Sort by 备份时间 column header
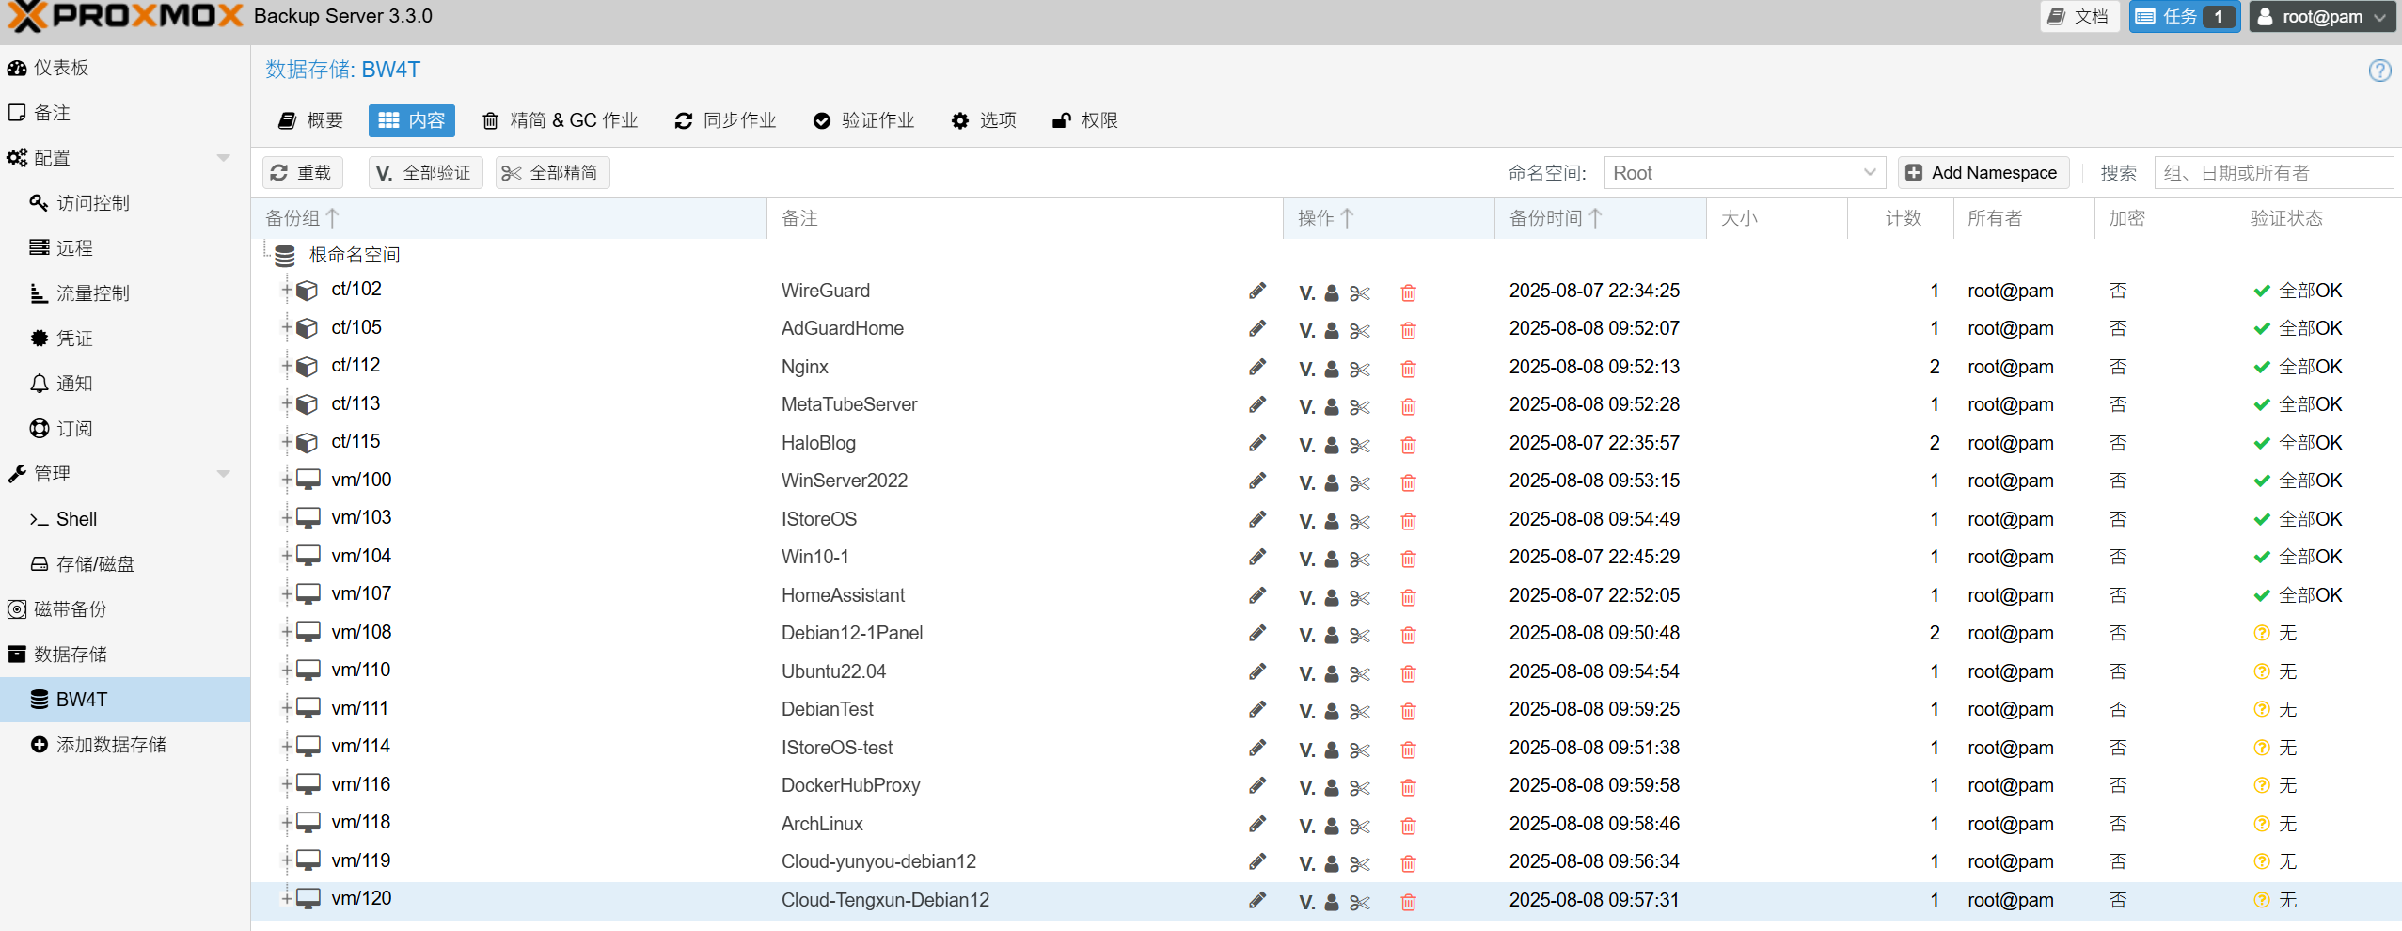Image resolution: width=2402 pixels, height=931 pixels. [1599, 218]
